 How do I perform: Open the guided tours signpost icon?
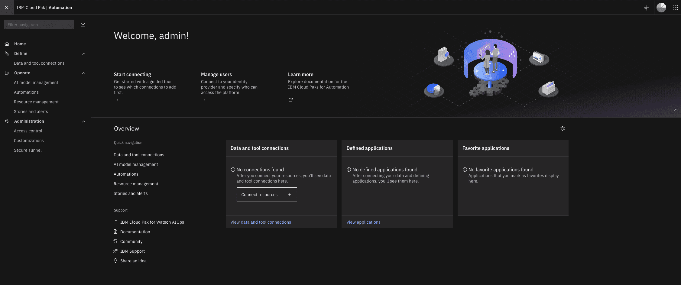647,8
